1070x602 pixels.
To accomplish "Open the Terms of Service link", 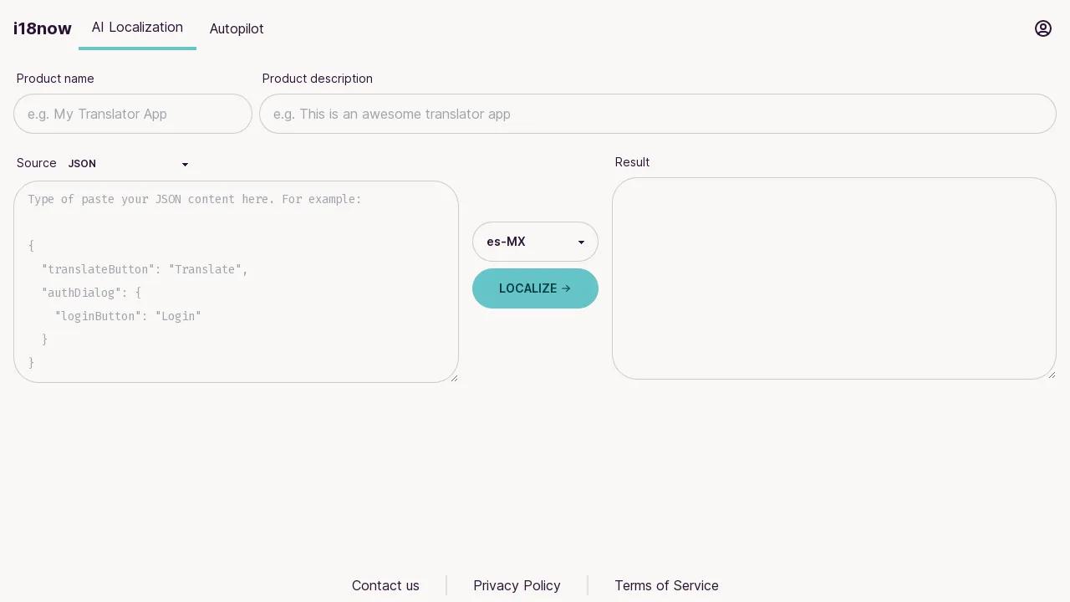I will pyautogui.click(x=666, y=585).
